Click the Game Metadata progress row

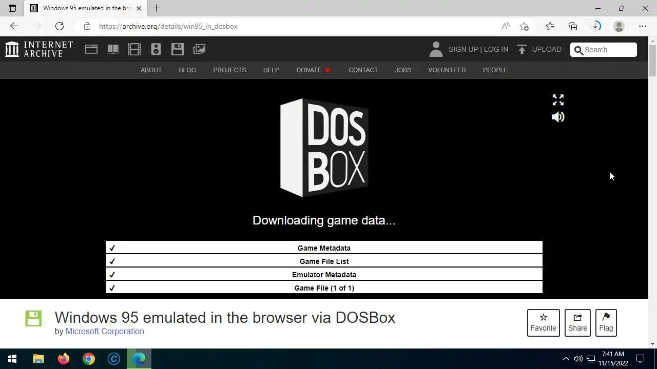click(x=324, y=248)
